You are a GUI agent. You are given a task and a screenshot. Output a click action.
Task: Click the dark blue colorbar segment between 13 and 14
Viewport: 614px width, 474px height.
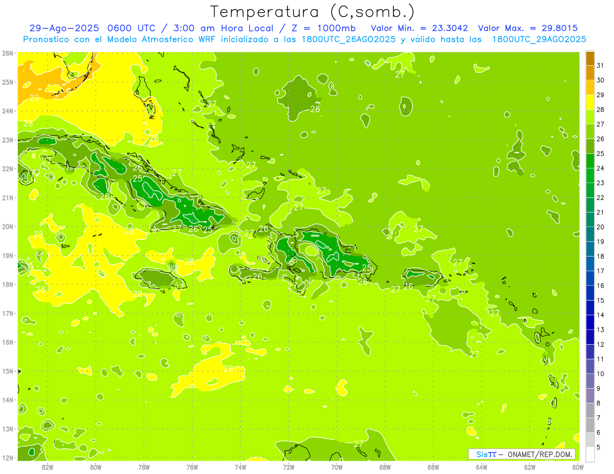pos(590,322)
